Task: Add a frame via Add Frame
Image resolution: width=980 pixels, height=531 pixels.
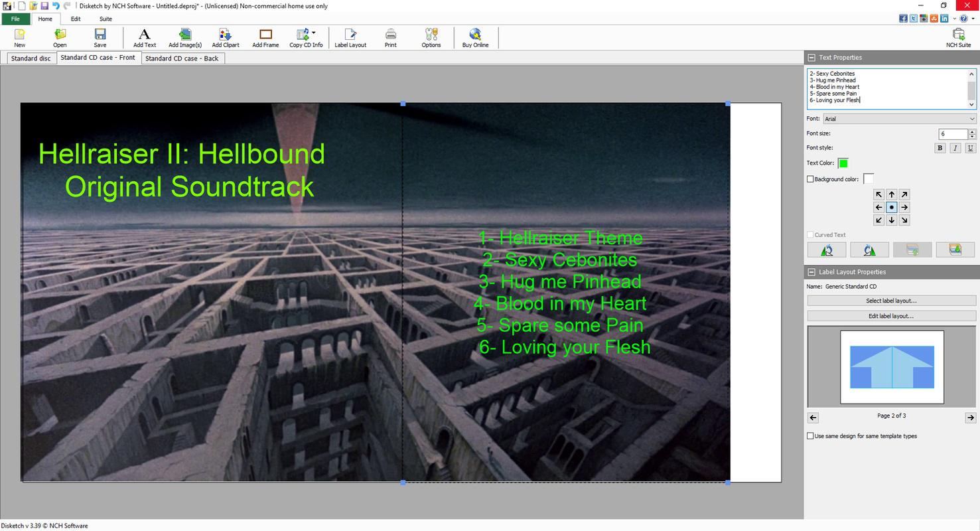Action: [265, 38]
